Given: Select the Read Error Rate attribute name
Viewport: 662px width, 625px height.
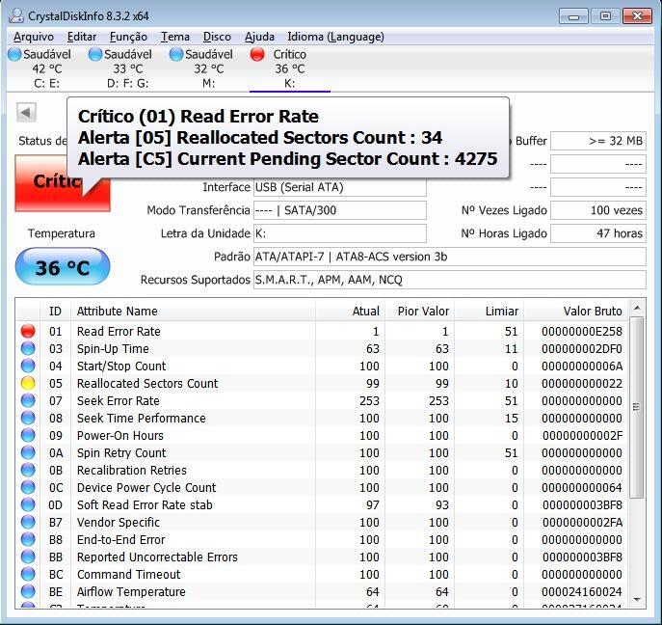Looking at the screenshot, I should [x=119, y=331].
